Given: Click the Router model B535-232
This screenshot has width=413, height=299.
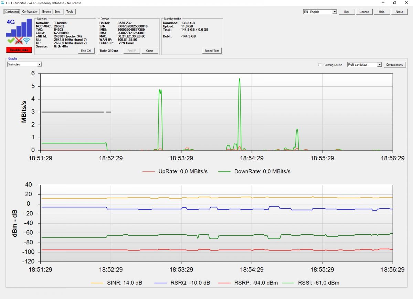Looking at the screenshot, I should pos(125,23).
